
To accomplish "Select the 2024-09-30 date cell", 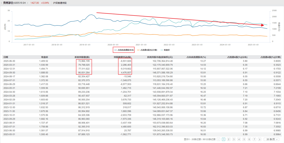I will (x=9, y=72).
